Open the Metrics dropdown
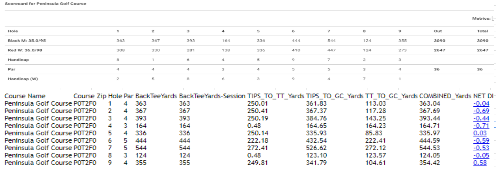 494,18
